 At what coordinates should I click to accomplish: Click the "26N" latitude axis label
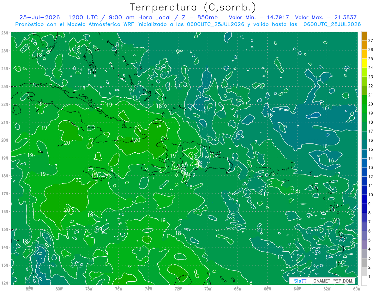[5, 33]
